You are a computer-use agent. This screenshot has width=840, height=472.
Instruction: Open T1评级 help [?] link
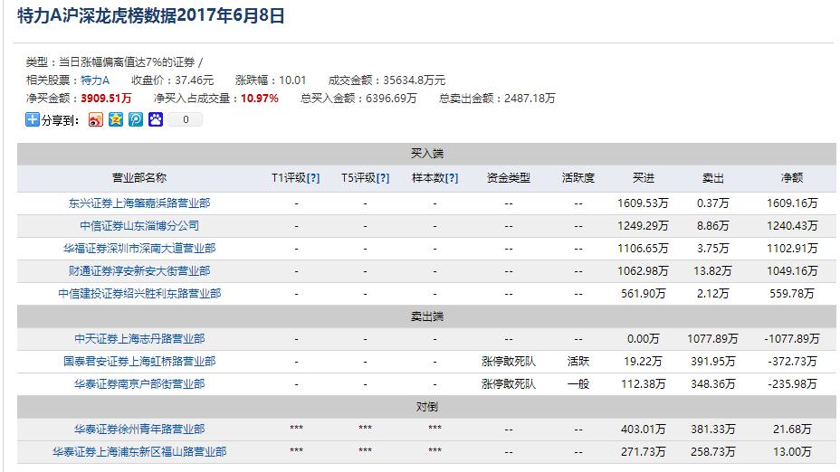313,177
